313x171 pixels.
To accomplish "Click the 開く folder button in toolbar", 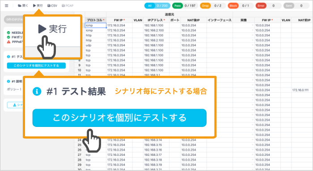I will [23, 6].
